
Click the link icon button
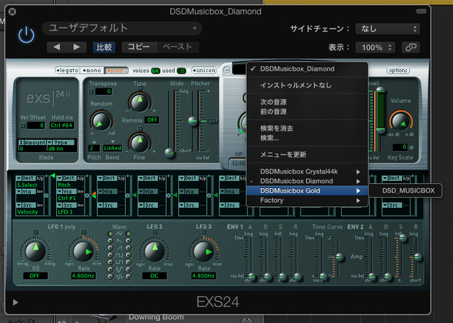411,47
